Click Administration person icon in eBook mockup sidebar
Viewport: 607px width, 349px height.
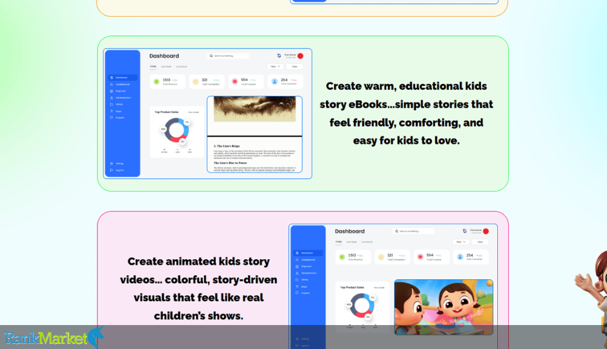112,98
